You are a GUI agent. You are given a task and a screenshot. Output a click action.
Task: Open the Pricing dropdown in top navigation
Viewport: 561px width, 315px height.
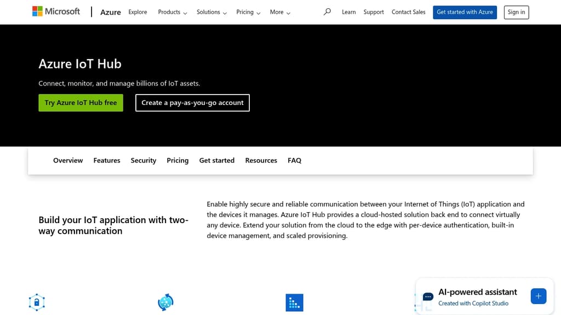pos(248,12)
